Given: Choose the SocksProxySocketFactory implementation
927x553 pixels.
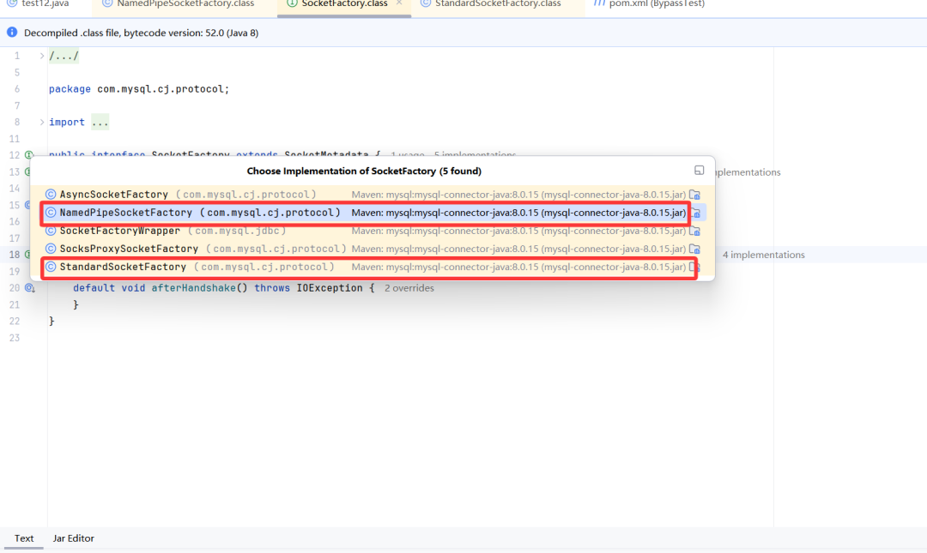Looking at the screenshot, I should coord(373,249).
